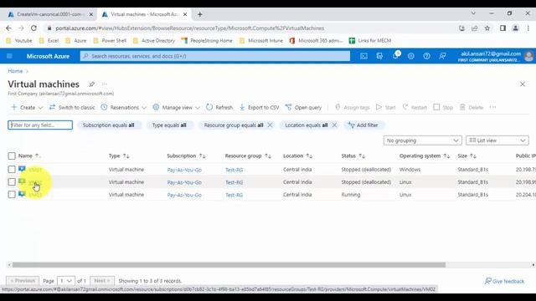Open the Chrome three-dot menu
The width and height of the screenshot is (536, 301).
coord(528,28)
